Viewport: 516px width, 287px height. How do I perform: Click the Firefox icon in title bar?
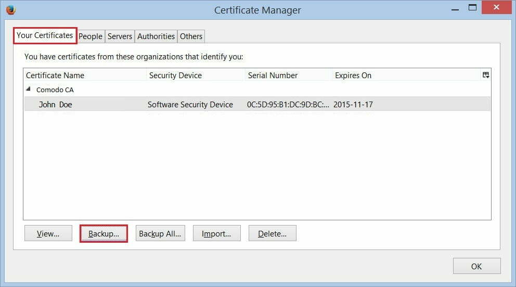[x=10, y=10]
